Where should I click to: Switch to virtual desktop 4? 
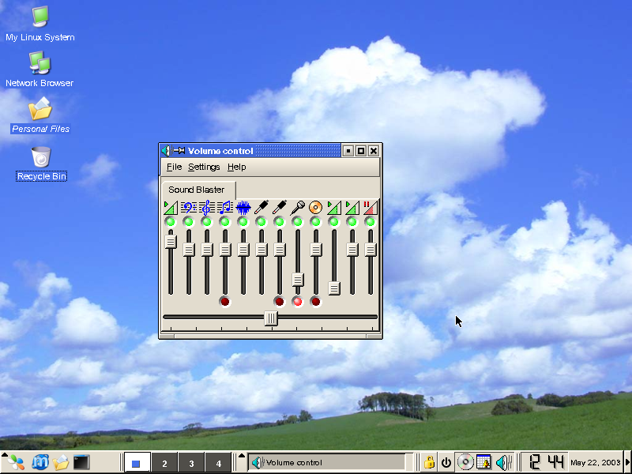point(219,463)
